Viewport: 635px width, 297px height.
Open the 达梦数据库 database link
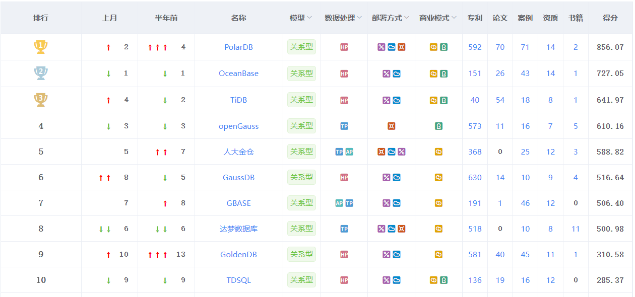(x=238, y=229)
